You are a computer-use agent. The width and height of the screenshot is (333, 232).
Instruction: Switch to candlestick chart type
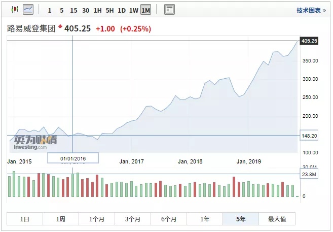14,10
